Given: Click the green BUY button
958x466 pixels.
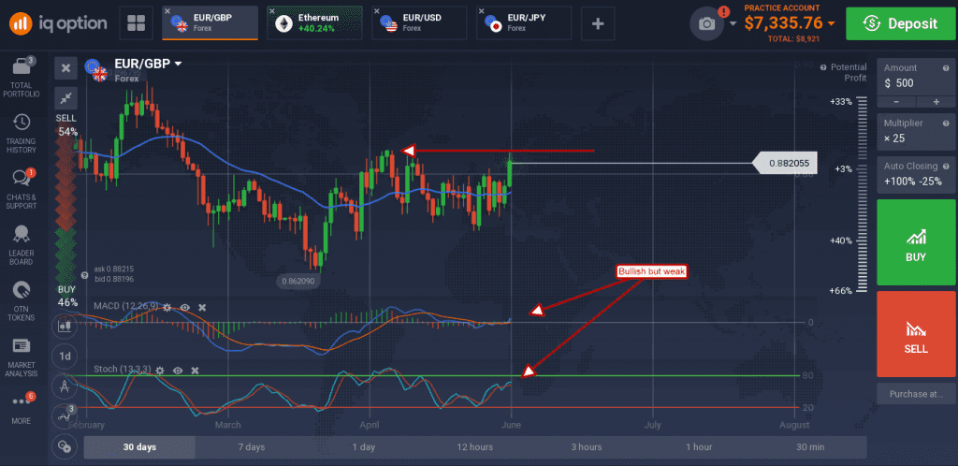Looking at the screenshot, I should tap(915, 241).
